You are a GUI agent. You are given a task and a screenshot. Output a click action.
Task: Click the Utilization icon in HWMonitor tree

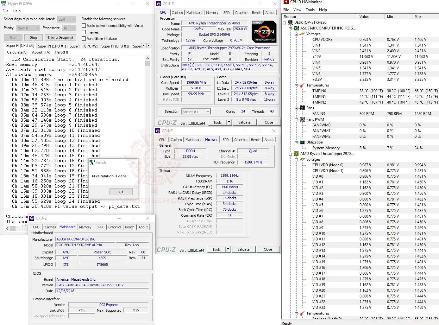click(x=302, y=142)
